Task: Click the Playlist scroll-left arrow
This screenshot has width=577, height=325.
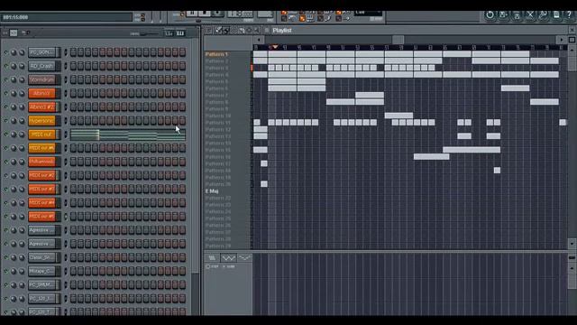Action: (x=259, y=40)
